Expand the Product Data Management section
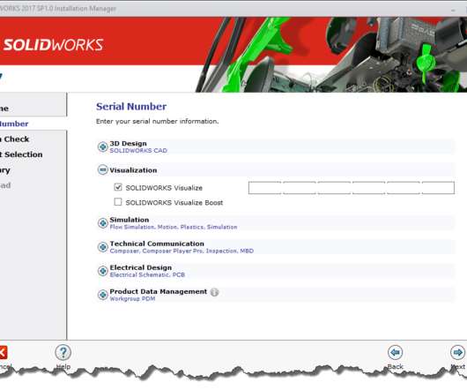The height and width of the screenshot is (390, 467). pos(103,295)
